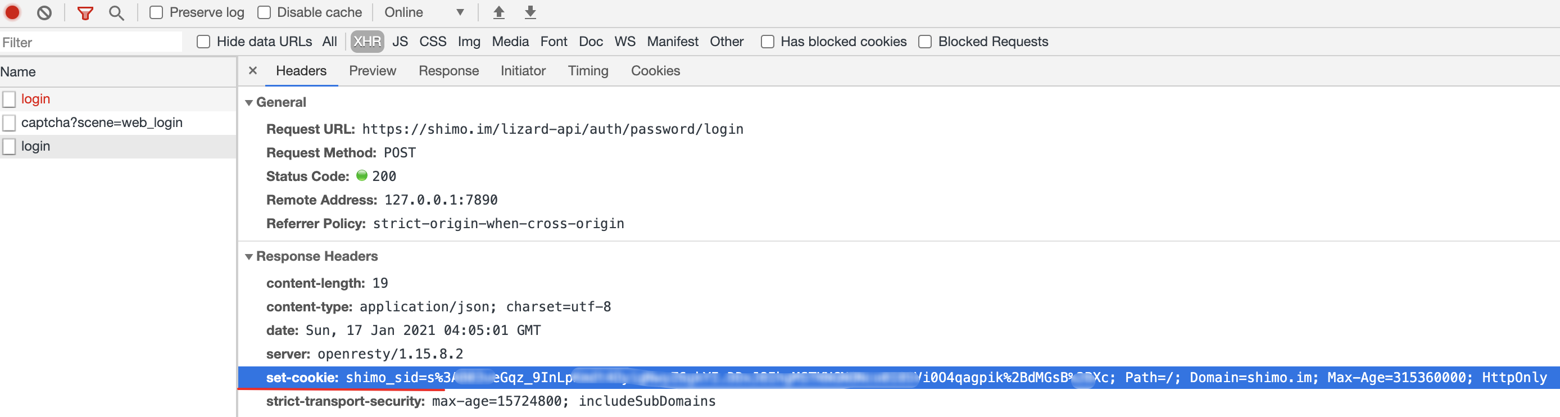Enable Preserve log checkbox
The height and width of the screenshot is (417, 1560).
click(x=156, y=12)
